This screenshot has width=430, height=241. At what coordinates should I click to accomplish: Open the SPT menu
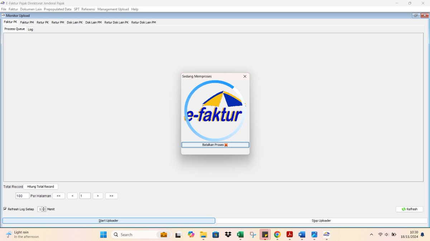pyautogui.click(x=77, y=9)
